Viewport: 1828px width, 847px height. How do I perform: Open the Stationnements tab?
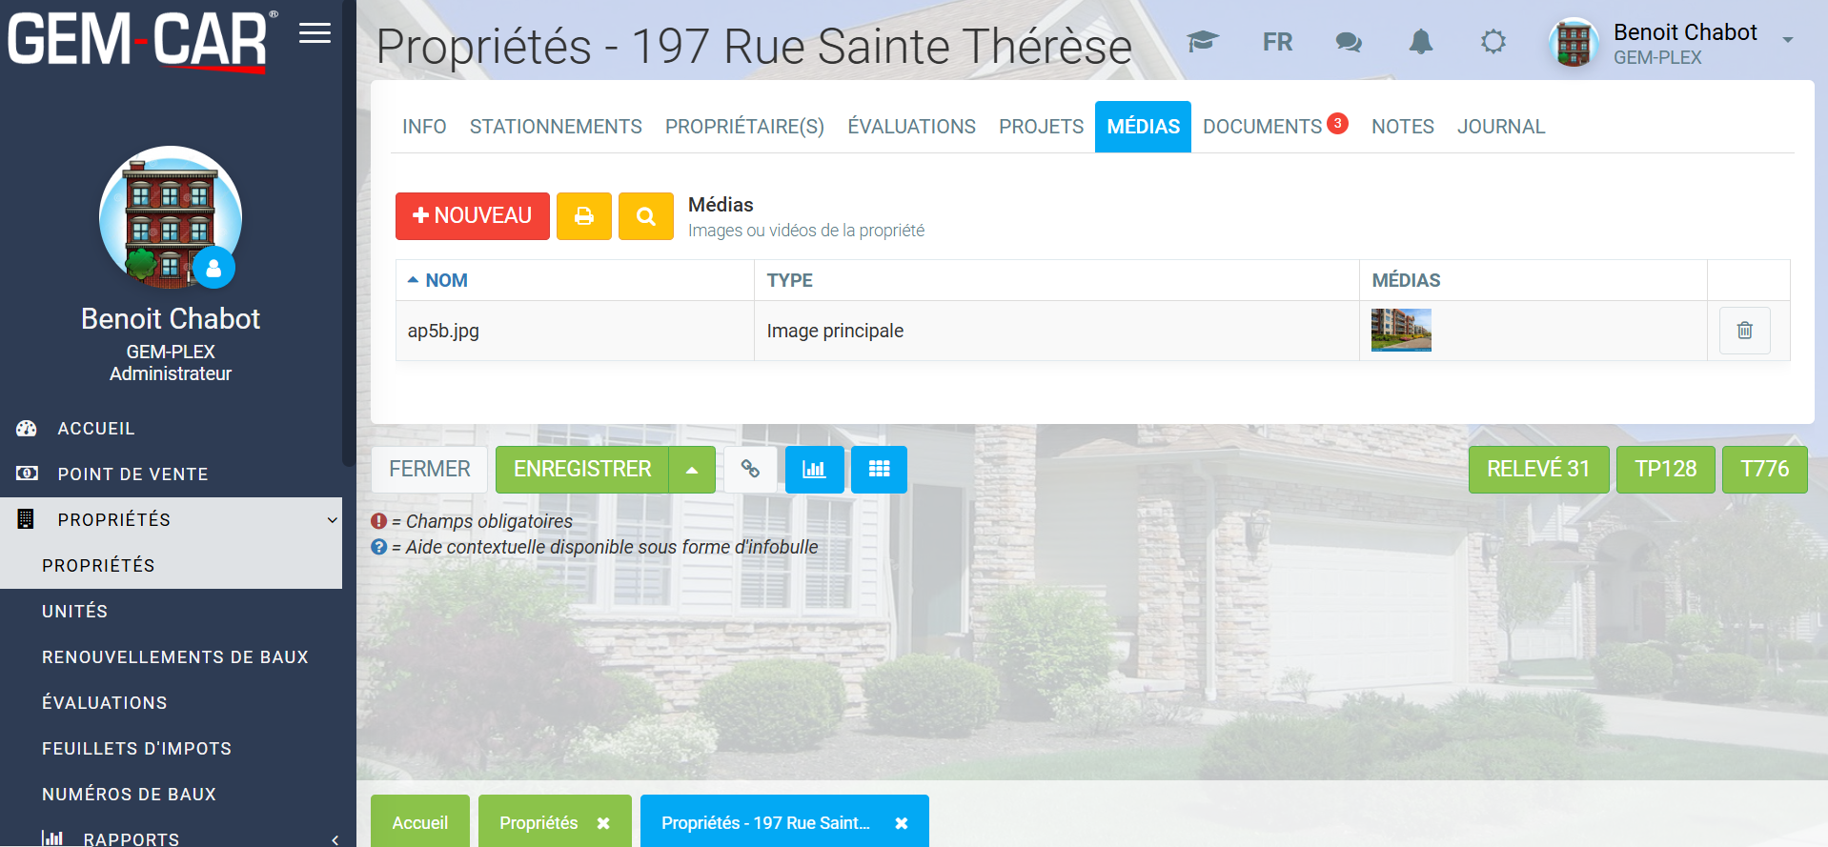coord(556,127)
